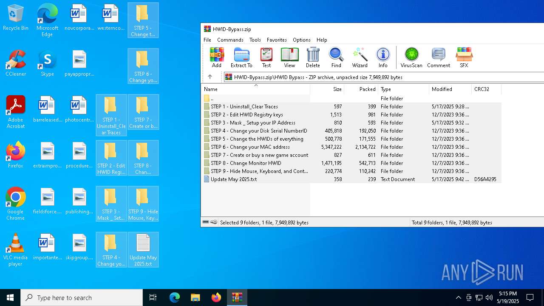Open the Recycle Bin desktop icon
The height and width of the screenshot is (306, 544).
click(x=16, y=18)
